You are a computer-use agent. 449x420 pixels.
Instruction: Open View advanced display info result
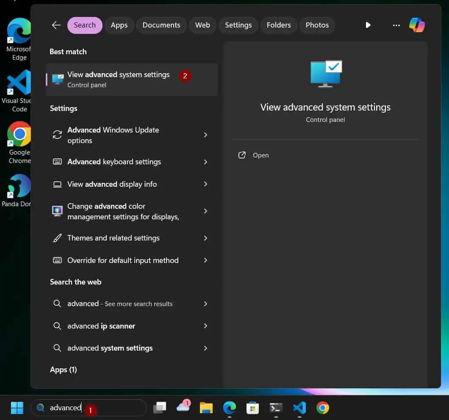pyautogui.click(x=132, y=184)
